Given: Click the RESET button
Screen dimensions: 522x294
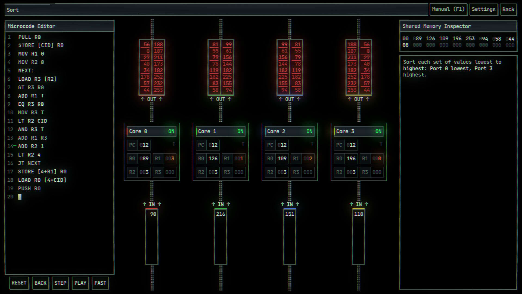Looking at the screenshot, I should tap(19, 283).
